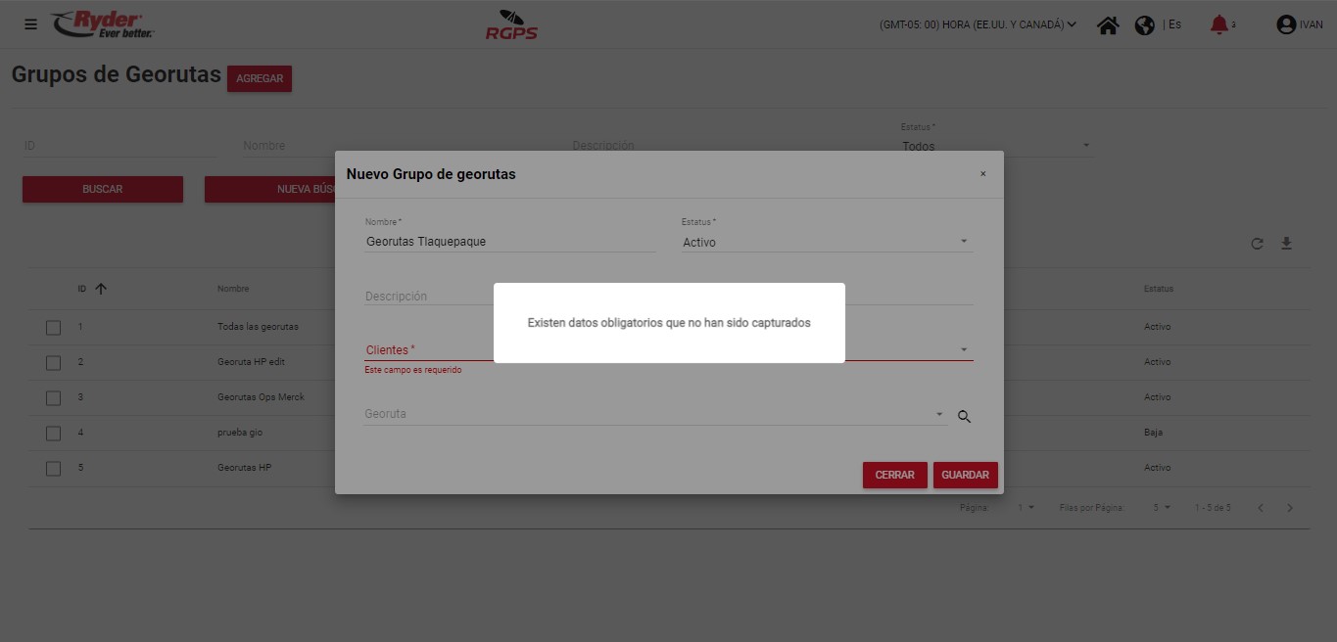The width and height of the screenshot is (1337, 642).
Task: Click the globe language icon
Action: [x=1144, y=25]
